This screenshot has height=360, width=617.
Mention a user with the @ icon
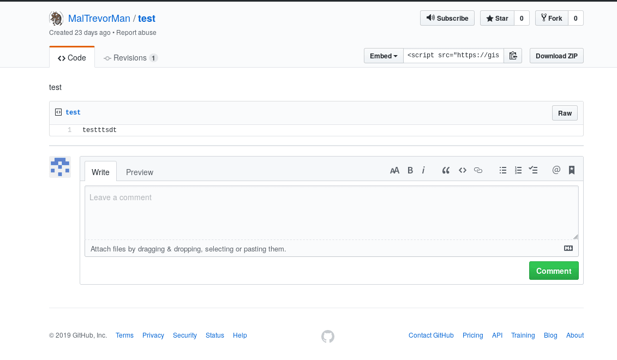(x=556, y=170)
